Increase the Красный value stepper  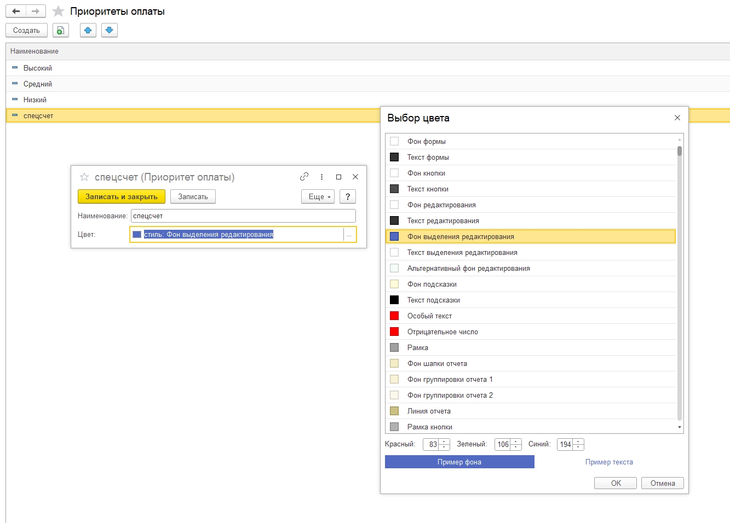tap(444, 441)
